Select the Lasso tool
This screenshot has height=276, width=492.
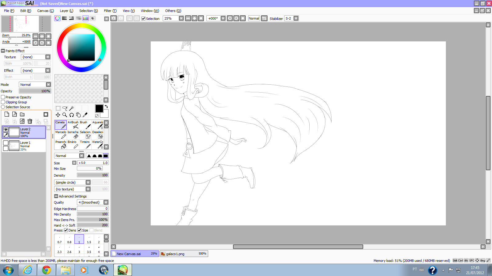(65, 108)
